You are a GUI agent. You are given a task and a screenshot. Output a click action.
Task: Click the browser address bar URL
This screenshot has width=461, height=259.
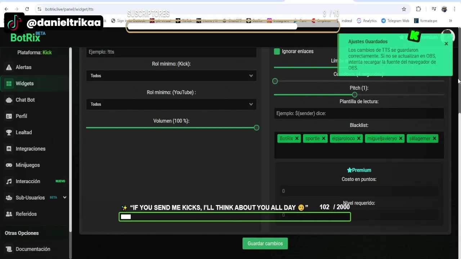[x=69, y=9]
